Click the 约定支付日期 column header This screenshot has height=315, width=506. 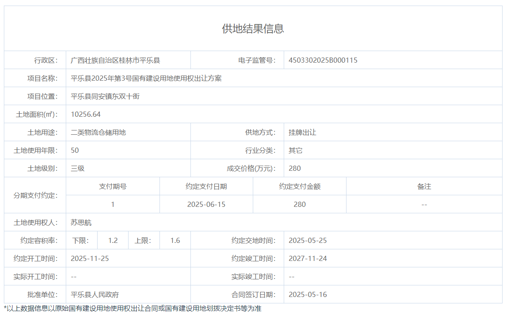pos(206,187)
